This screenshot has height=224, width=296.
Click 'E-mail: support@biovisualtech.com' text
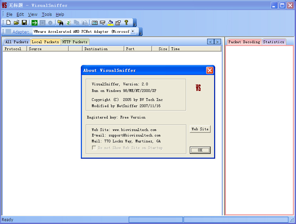click(x=126, y=136)
